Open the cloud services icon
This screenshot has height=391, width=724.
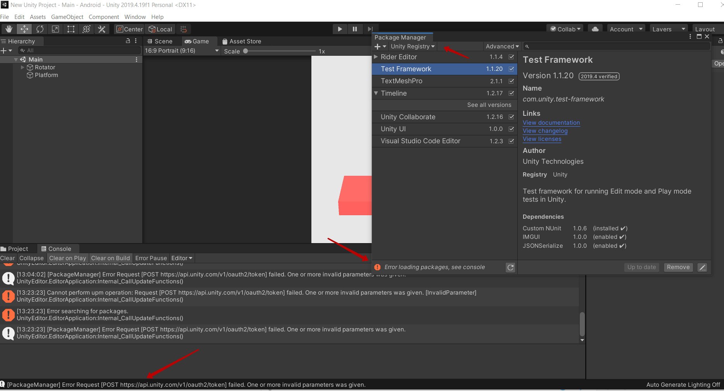[x=595, y=29]
